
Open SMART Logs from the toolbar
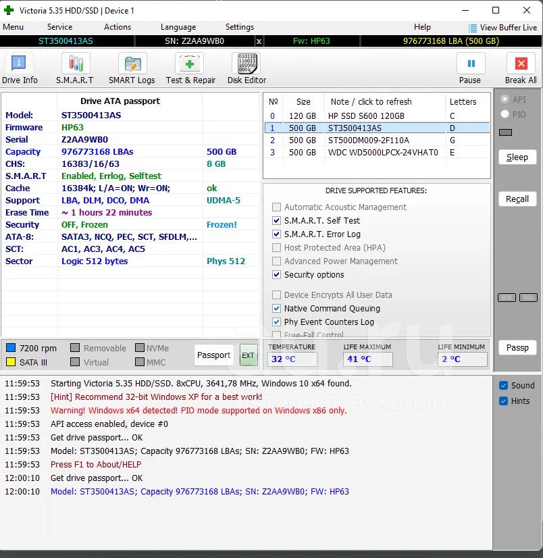coord(132,64)
